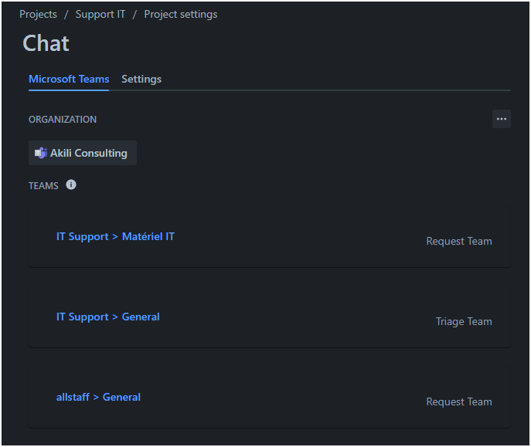Viewport: 531px width, 447px height.
Task: Open IT Support > Matériel IT channel link
Action: tap(115, 236)
